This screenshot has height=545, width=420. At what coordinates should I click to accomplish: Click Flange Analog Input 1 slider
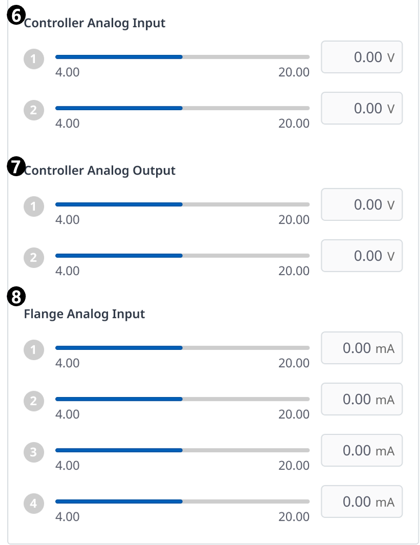pos(182,347)
